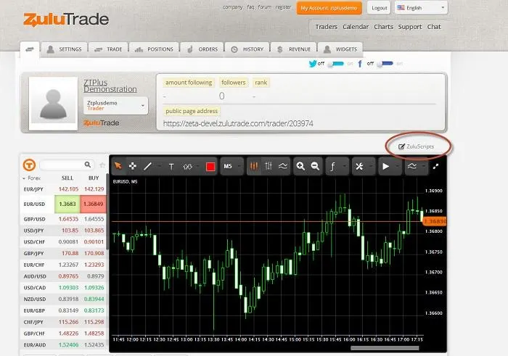Toggle the Facebook sharing switch
The width and height of the screenshot is (508, 356).
pyautogui.click(x=385, y=63)
